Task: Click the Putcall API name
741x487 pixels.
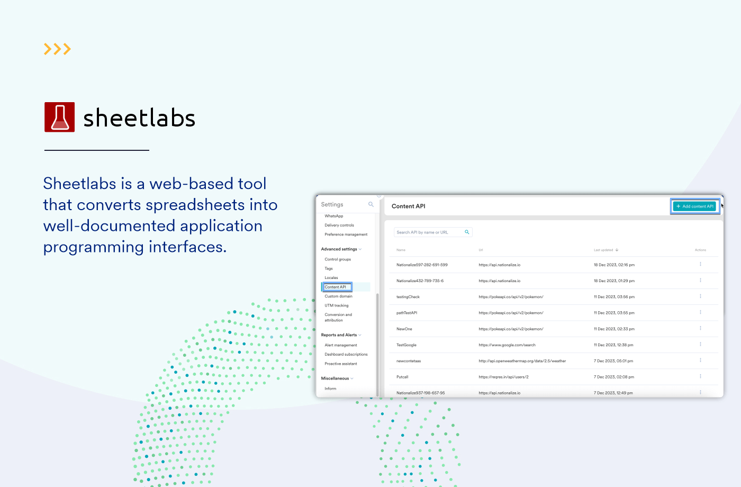Action: point(402,377)
